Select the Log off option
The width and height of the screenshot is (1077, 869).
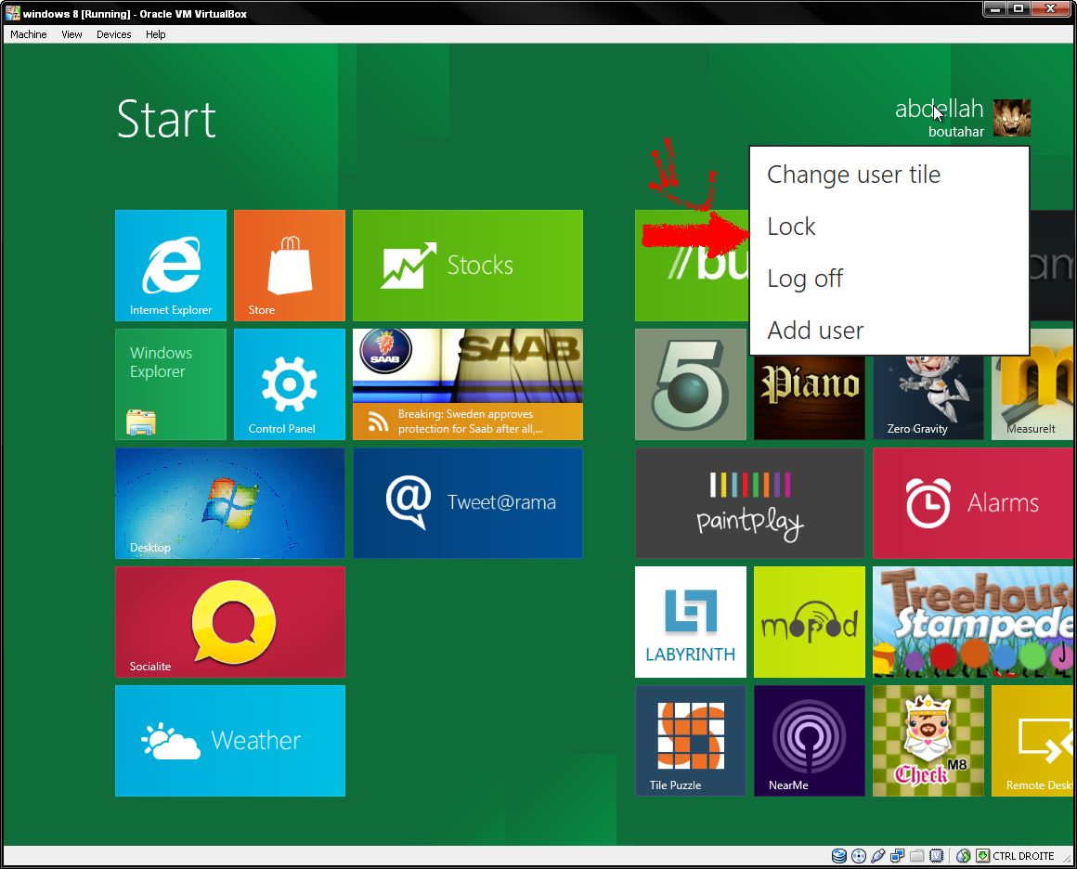point(805,278)
